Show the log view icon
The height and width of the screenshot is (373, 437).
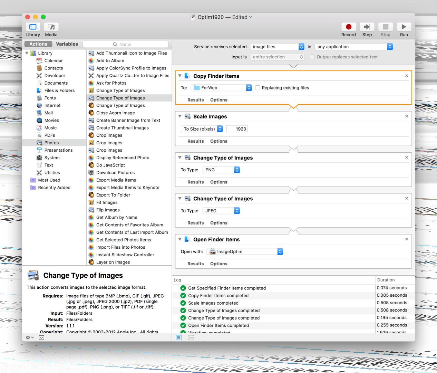click(179, 337)
